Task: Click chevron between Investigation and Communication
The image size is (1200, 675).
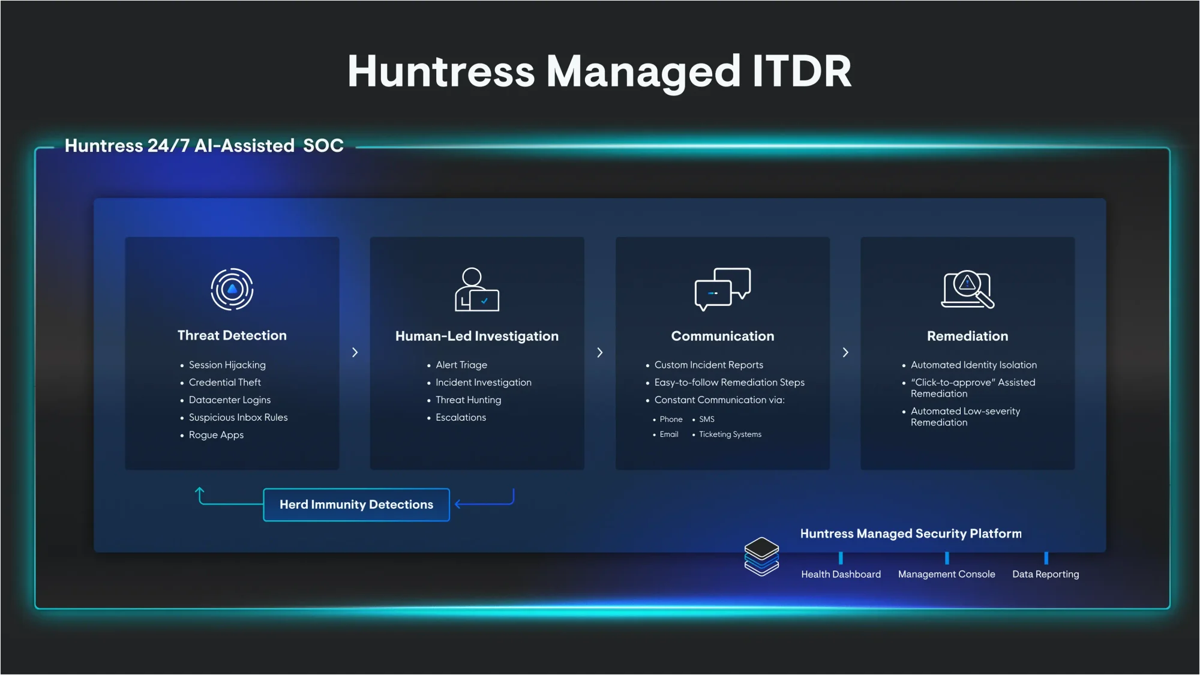Action: (x=599, y=352)
